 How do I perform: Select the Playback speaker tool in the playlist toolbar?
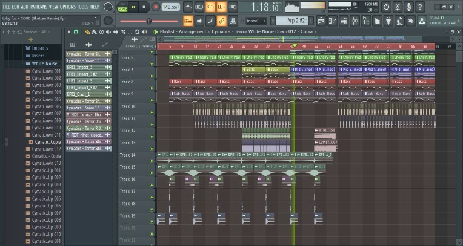(144, 32)
